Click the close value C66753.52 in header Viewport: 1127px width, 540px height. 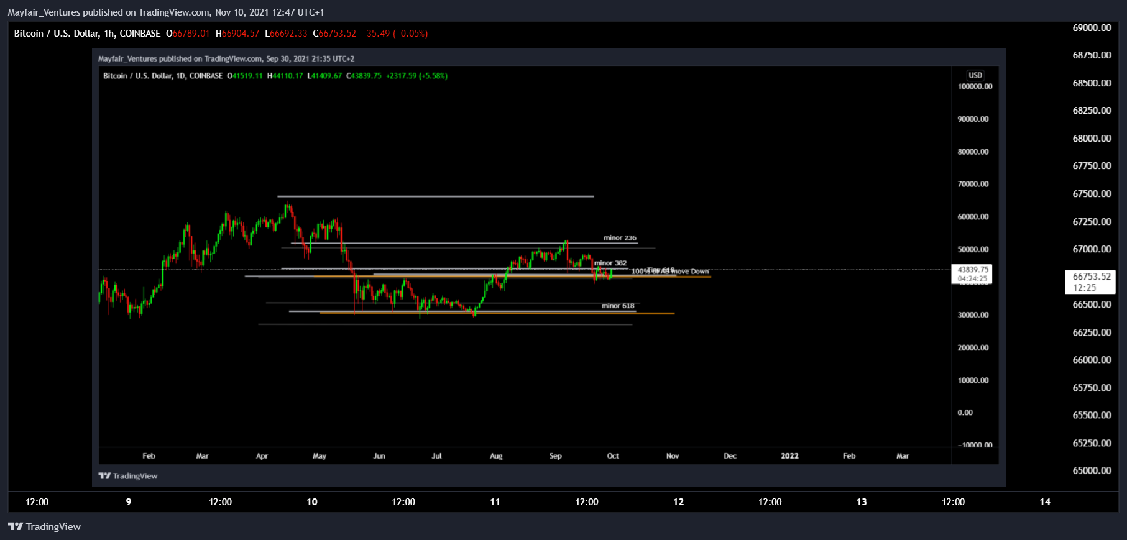[x=334, y=34]
